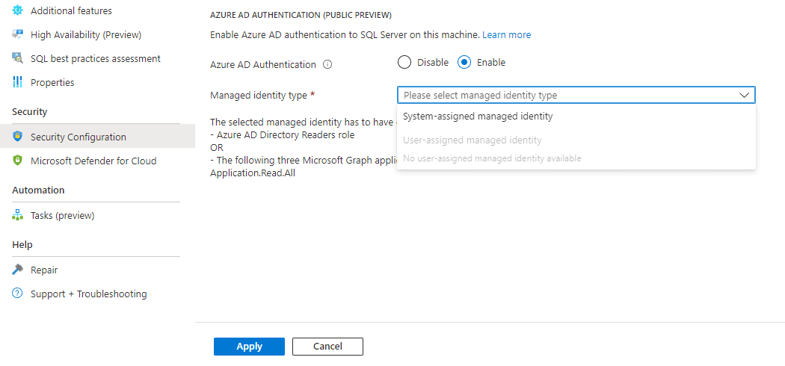Viewport: 785px width, 366px height.
Task: Collapse dropdown using the chevron arrow
Action: click(744, 96)
